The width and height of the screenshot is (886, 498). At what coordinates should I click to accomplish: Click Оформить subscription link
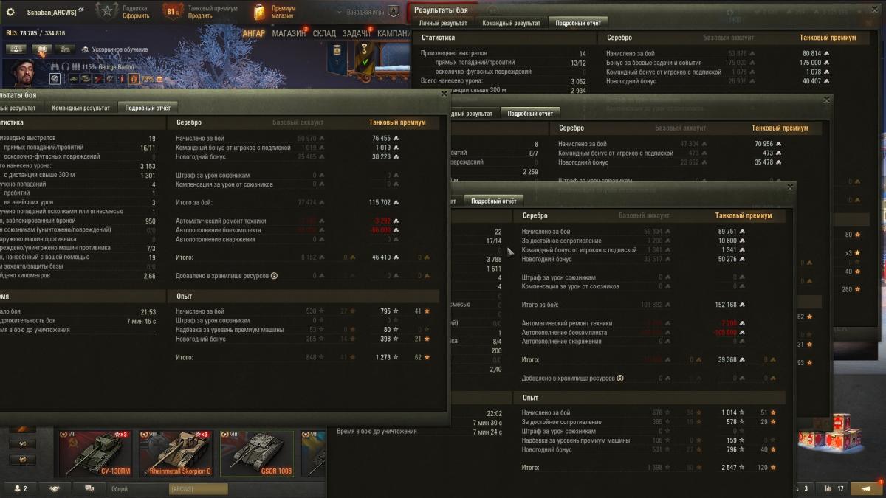(x=137, y=15)
